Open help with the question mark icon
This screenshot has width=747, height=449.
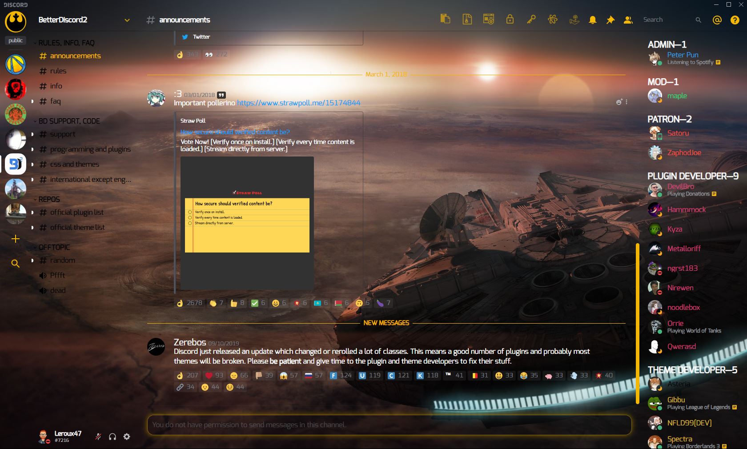pyautogui.click(x=735, y=20)
